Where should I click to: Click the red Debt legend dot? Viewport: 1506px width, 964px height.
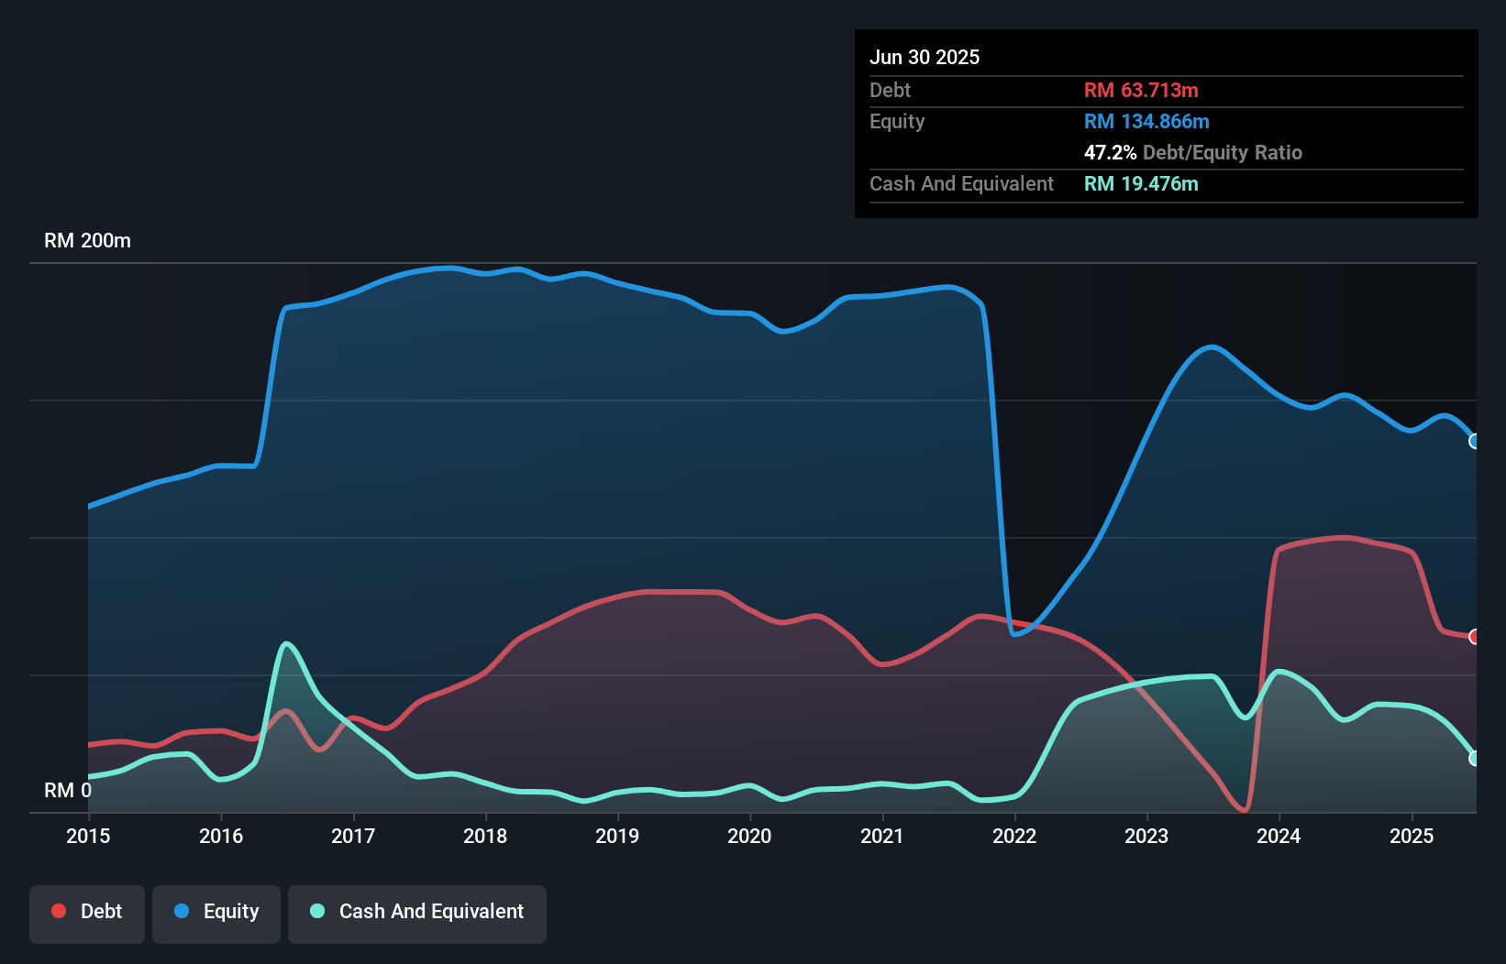[x=58, y=911]
